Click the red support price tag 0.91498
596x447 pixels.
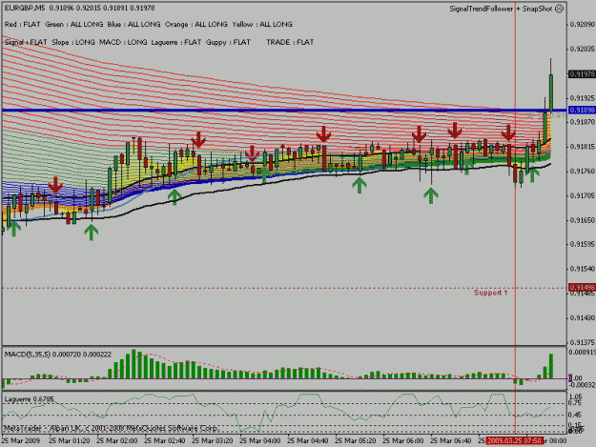click(x=582, y=288)
